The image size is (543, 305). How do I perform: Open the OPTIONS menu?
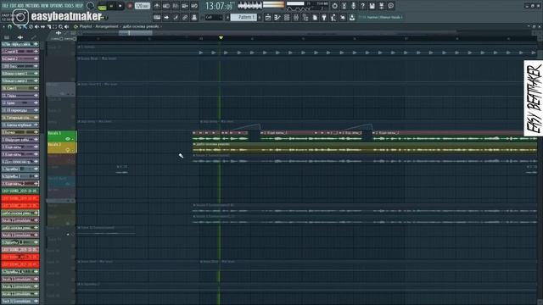click(57, 6)
